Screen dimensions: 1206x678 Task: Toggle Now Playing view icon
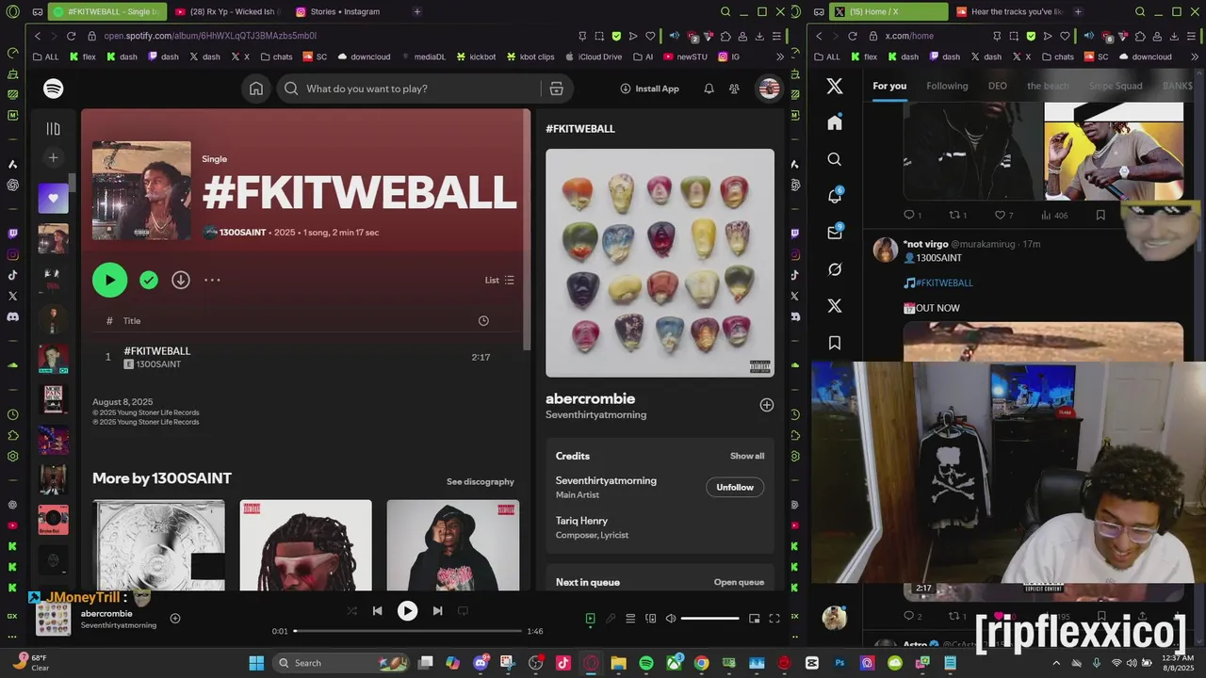click(590, 619)
